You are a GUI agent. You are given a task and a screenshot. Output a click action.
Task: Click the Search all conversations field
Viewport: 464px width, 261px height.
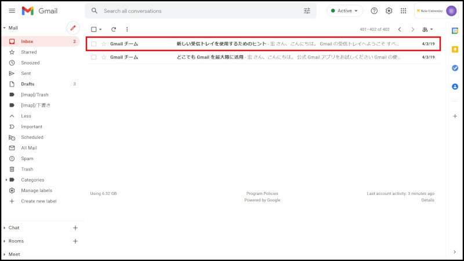tap(197, 11)
